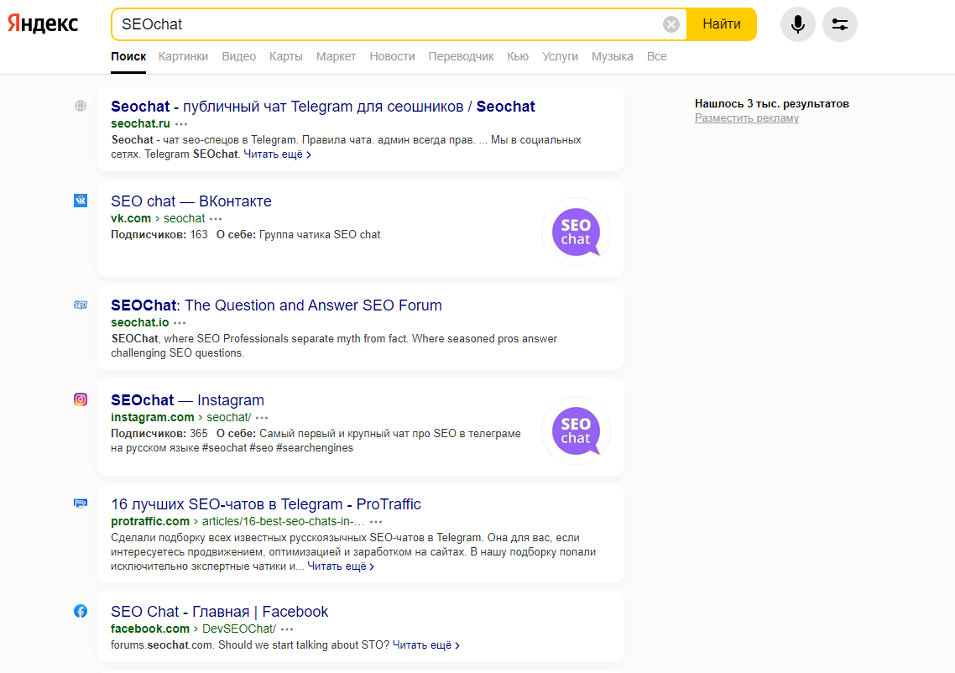Click the facebook.com domain link
This screenshot has width=955, height=673.
click(150, 629)
